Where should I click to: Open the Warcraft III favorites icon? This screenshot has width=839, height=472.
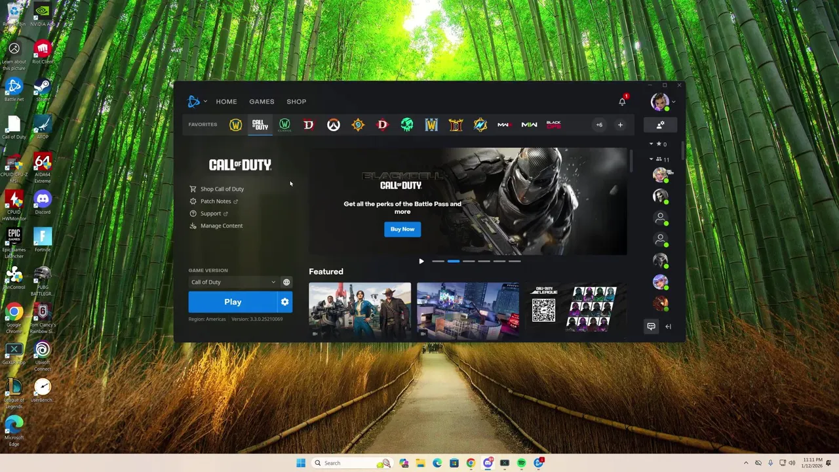(431, 125)
